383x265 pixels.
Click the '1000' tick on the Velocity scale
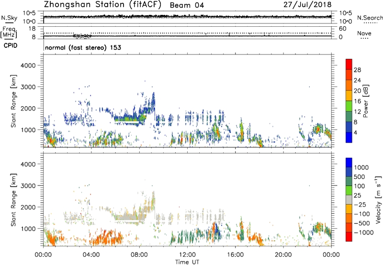(361, 167)
